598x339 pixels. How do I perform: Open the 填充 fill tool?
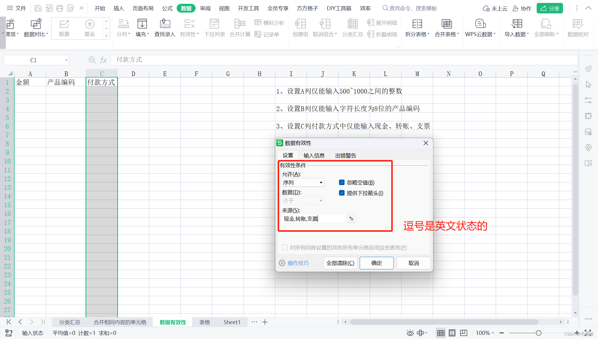(x=142, y=28)
